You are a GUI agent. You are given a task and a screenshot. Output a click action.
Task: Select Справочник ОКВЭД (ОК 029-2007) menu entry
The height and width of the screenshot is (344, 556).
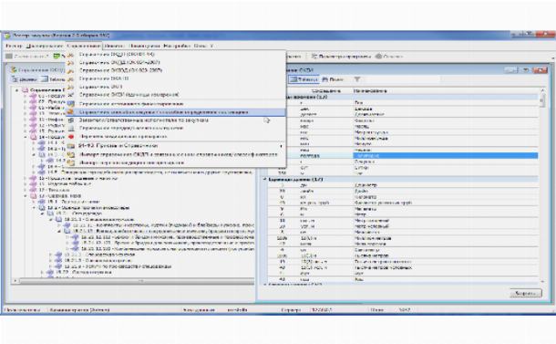[x=121, y=70]
